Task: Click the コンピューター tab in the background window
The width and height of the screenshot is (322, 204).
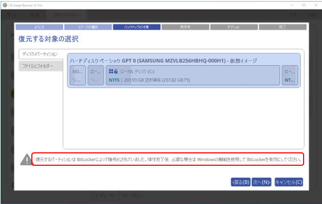Action: pos(105,195)
